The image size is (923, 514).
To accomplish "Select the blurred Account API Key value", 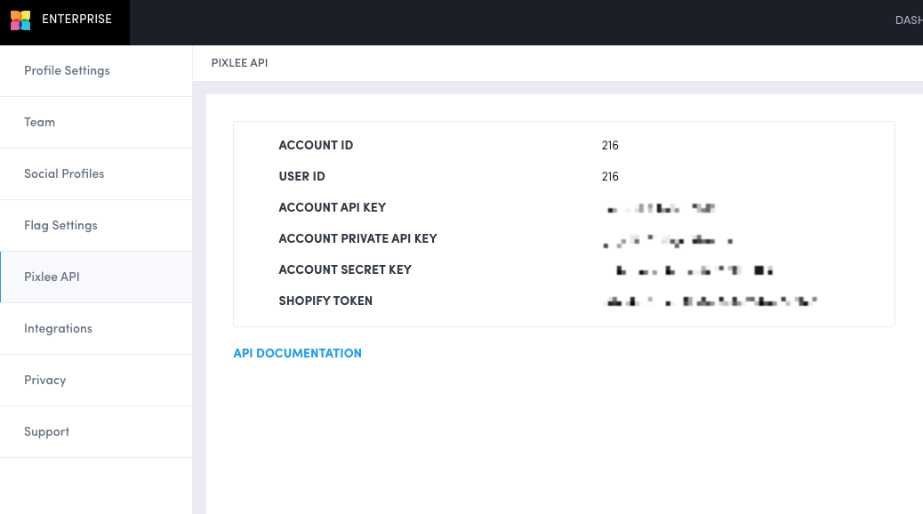I will (661, 208).
